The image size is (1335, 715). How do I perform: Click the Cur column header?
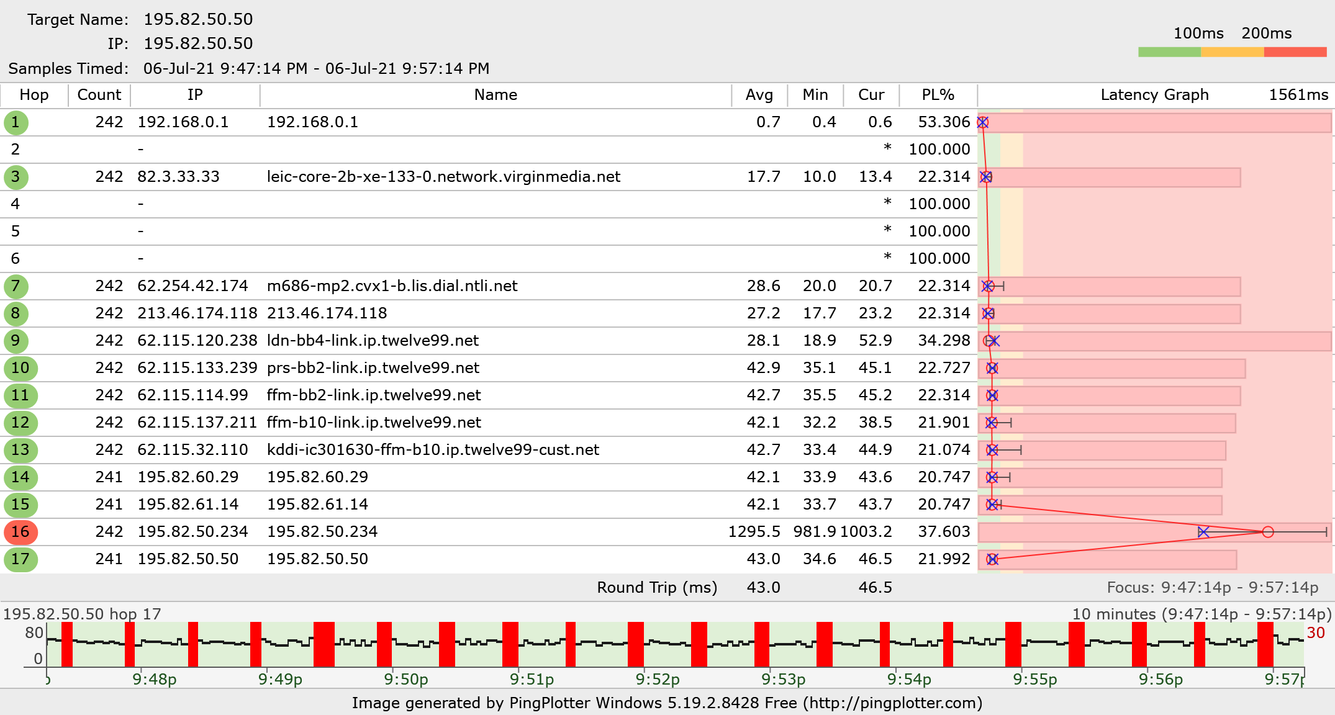(x=871, y=95)
